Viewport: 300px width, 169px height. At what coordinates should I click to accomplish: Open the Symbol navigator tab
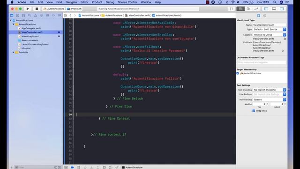click(x=23, y=15)
